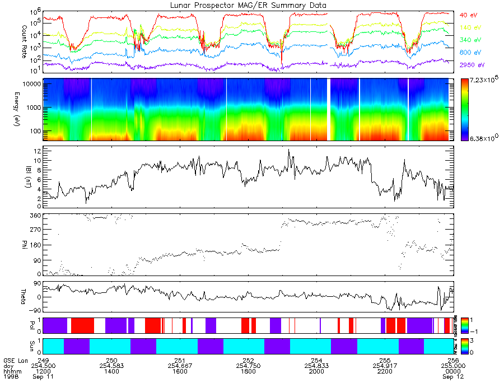Click the time label '2000'
Screen dimensions: 504x392
[317, 371]
